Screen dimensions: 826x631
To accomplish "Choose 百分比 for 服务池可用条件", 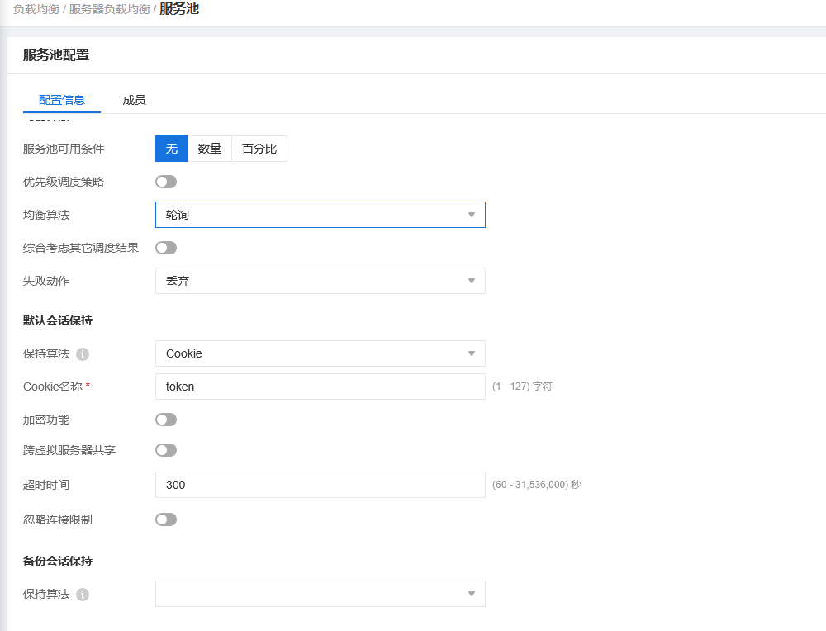I will (x=259, y=149).
